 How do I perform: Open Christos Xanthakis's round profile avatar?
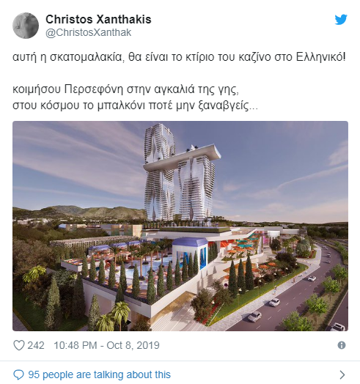pos(26,26)
